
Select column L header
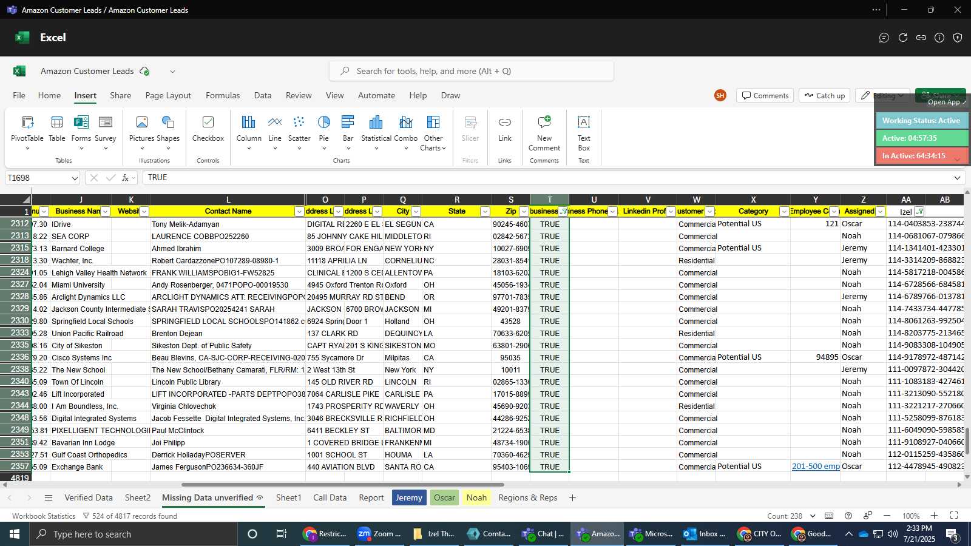point(228,200)
